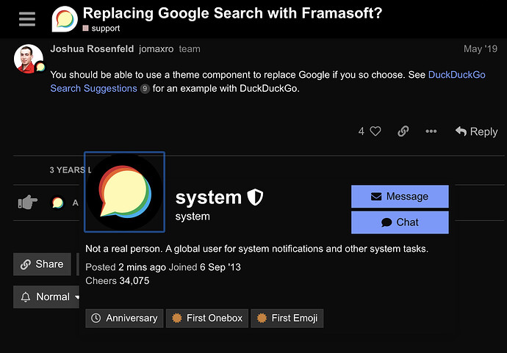Click the pointing hand small-action icon
Screen dimensions: 507x353
coord(27,202)
